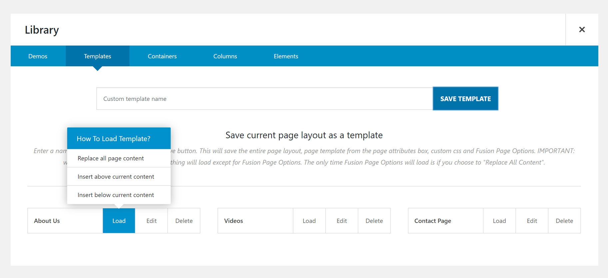Edit the About Us template
This screenshot has height=278, width=608.
click(x=152, y=221)
